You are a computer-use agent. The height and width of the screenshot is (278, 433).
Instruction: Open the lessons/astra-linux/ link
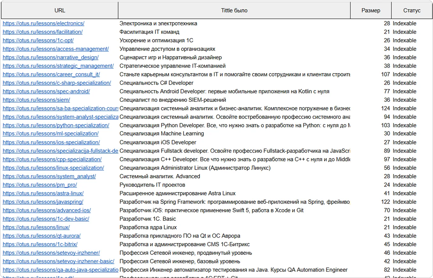tap(43, 193)
